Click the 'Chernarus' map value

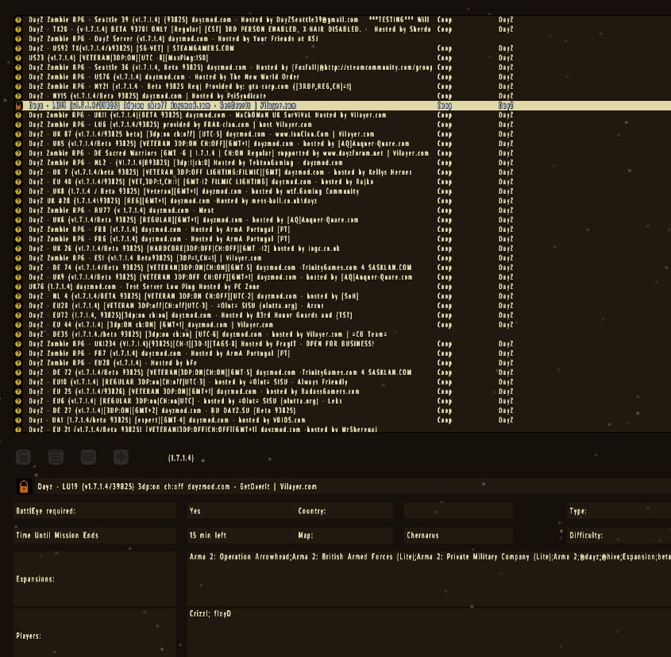pyautogui.click(x=422, y=535)
